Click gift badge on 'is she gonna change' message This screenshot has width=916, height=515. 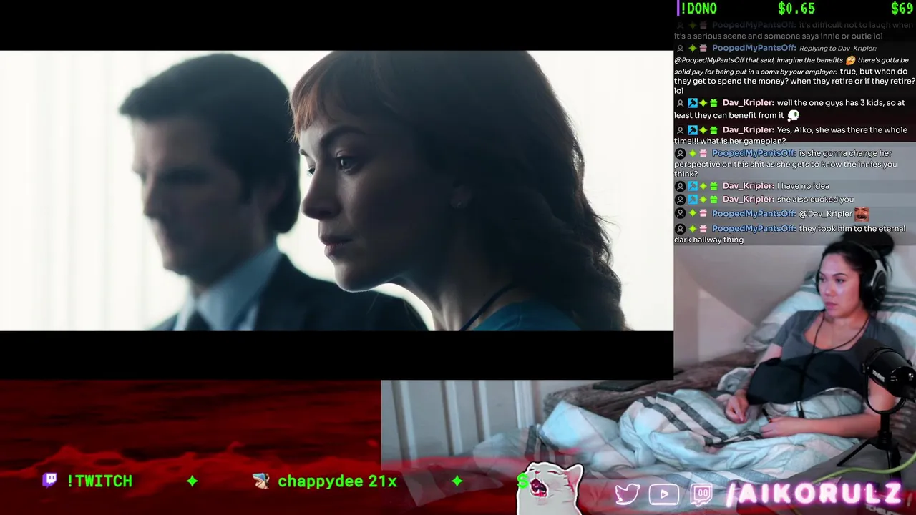(703, 154)
